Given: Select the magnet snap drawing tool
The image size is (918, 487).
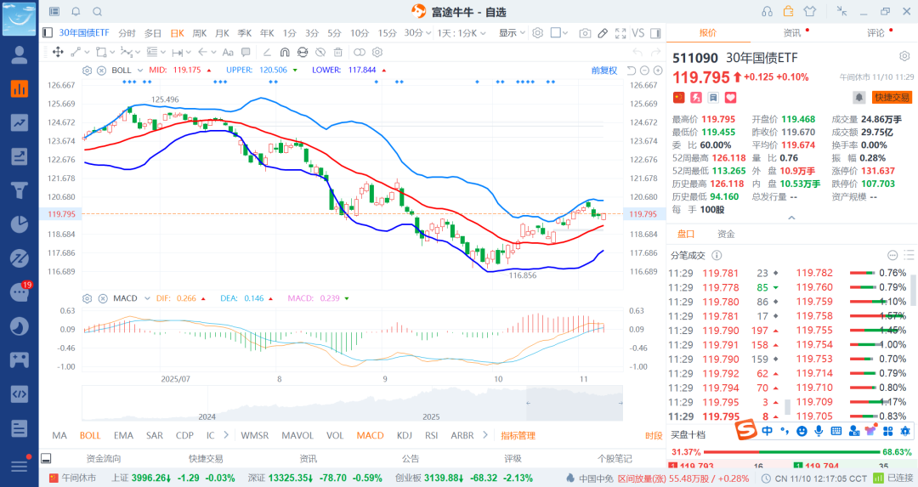Looking at the screenshot, I should pyautogui.click(x=283, y=52).
